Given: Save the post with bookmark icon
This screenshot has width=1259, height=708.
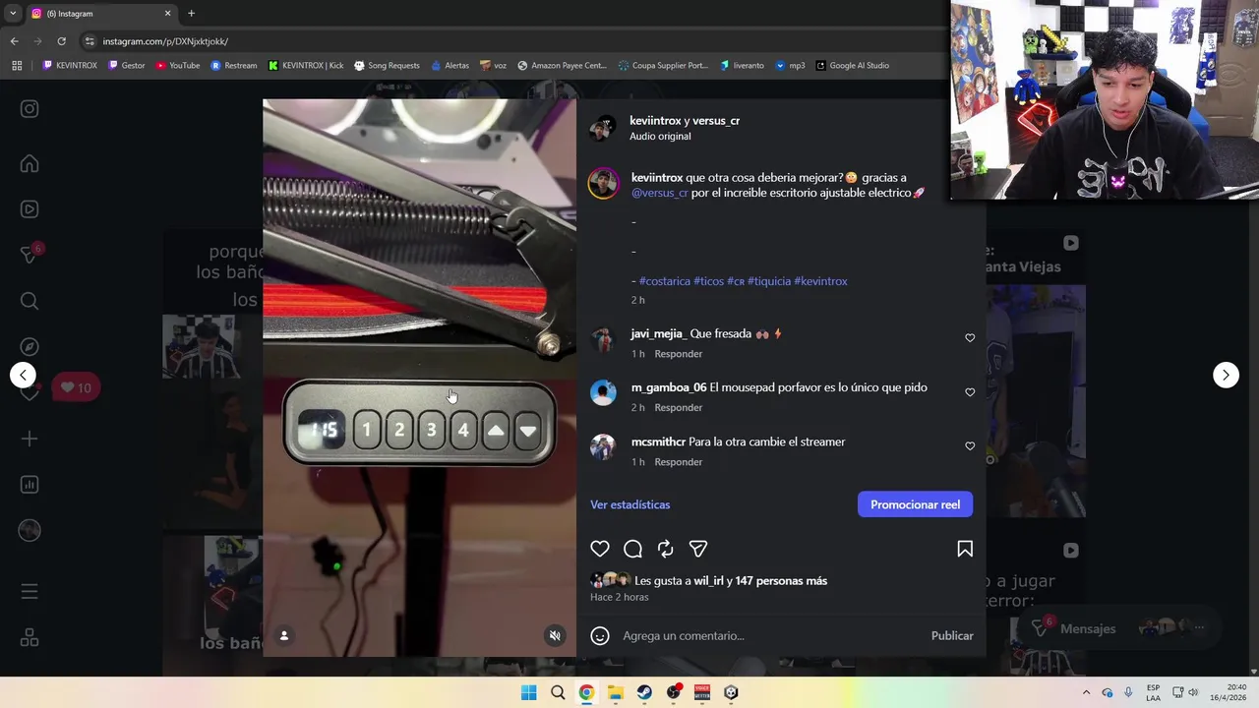Looking at the screenshot, I should 965,549.
